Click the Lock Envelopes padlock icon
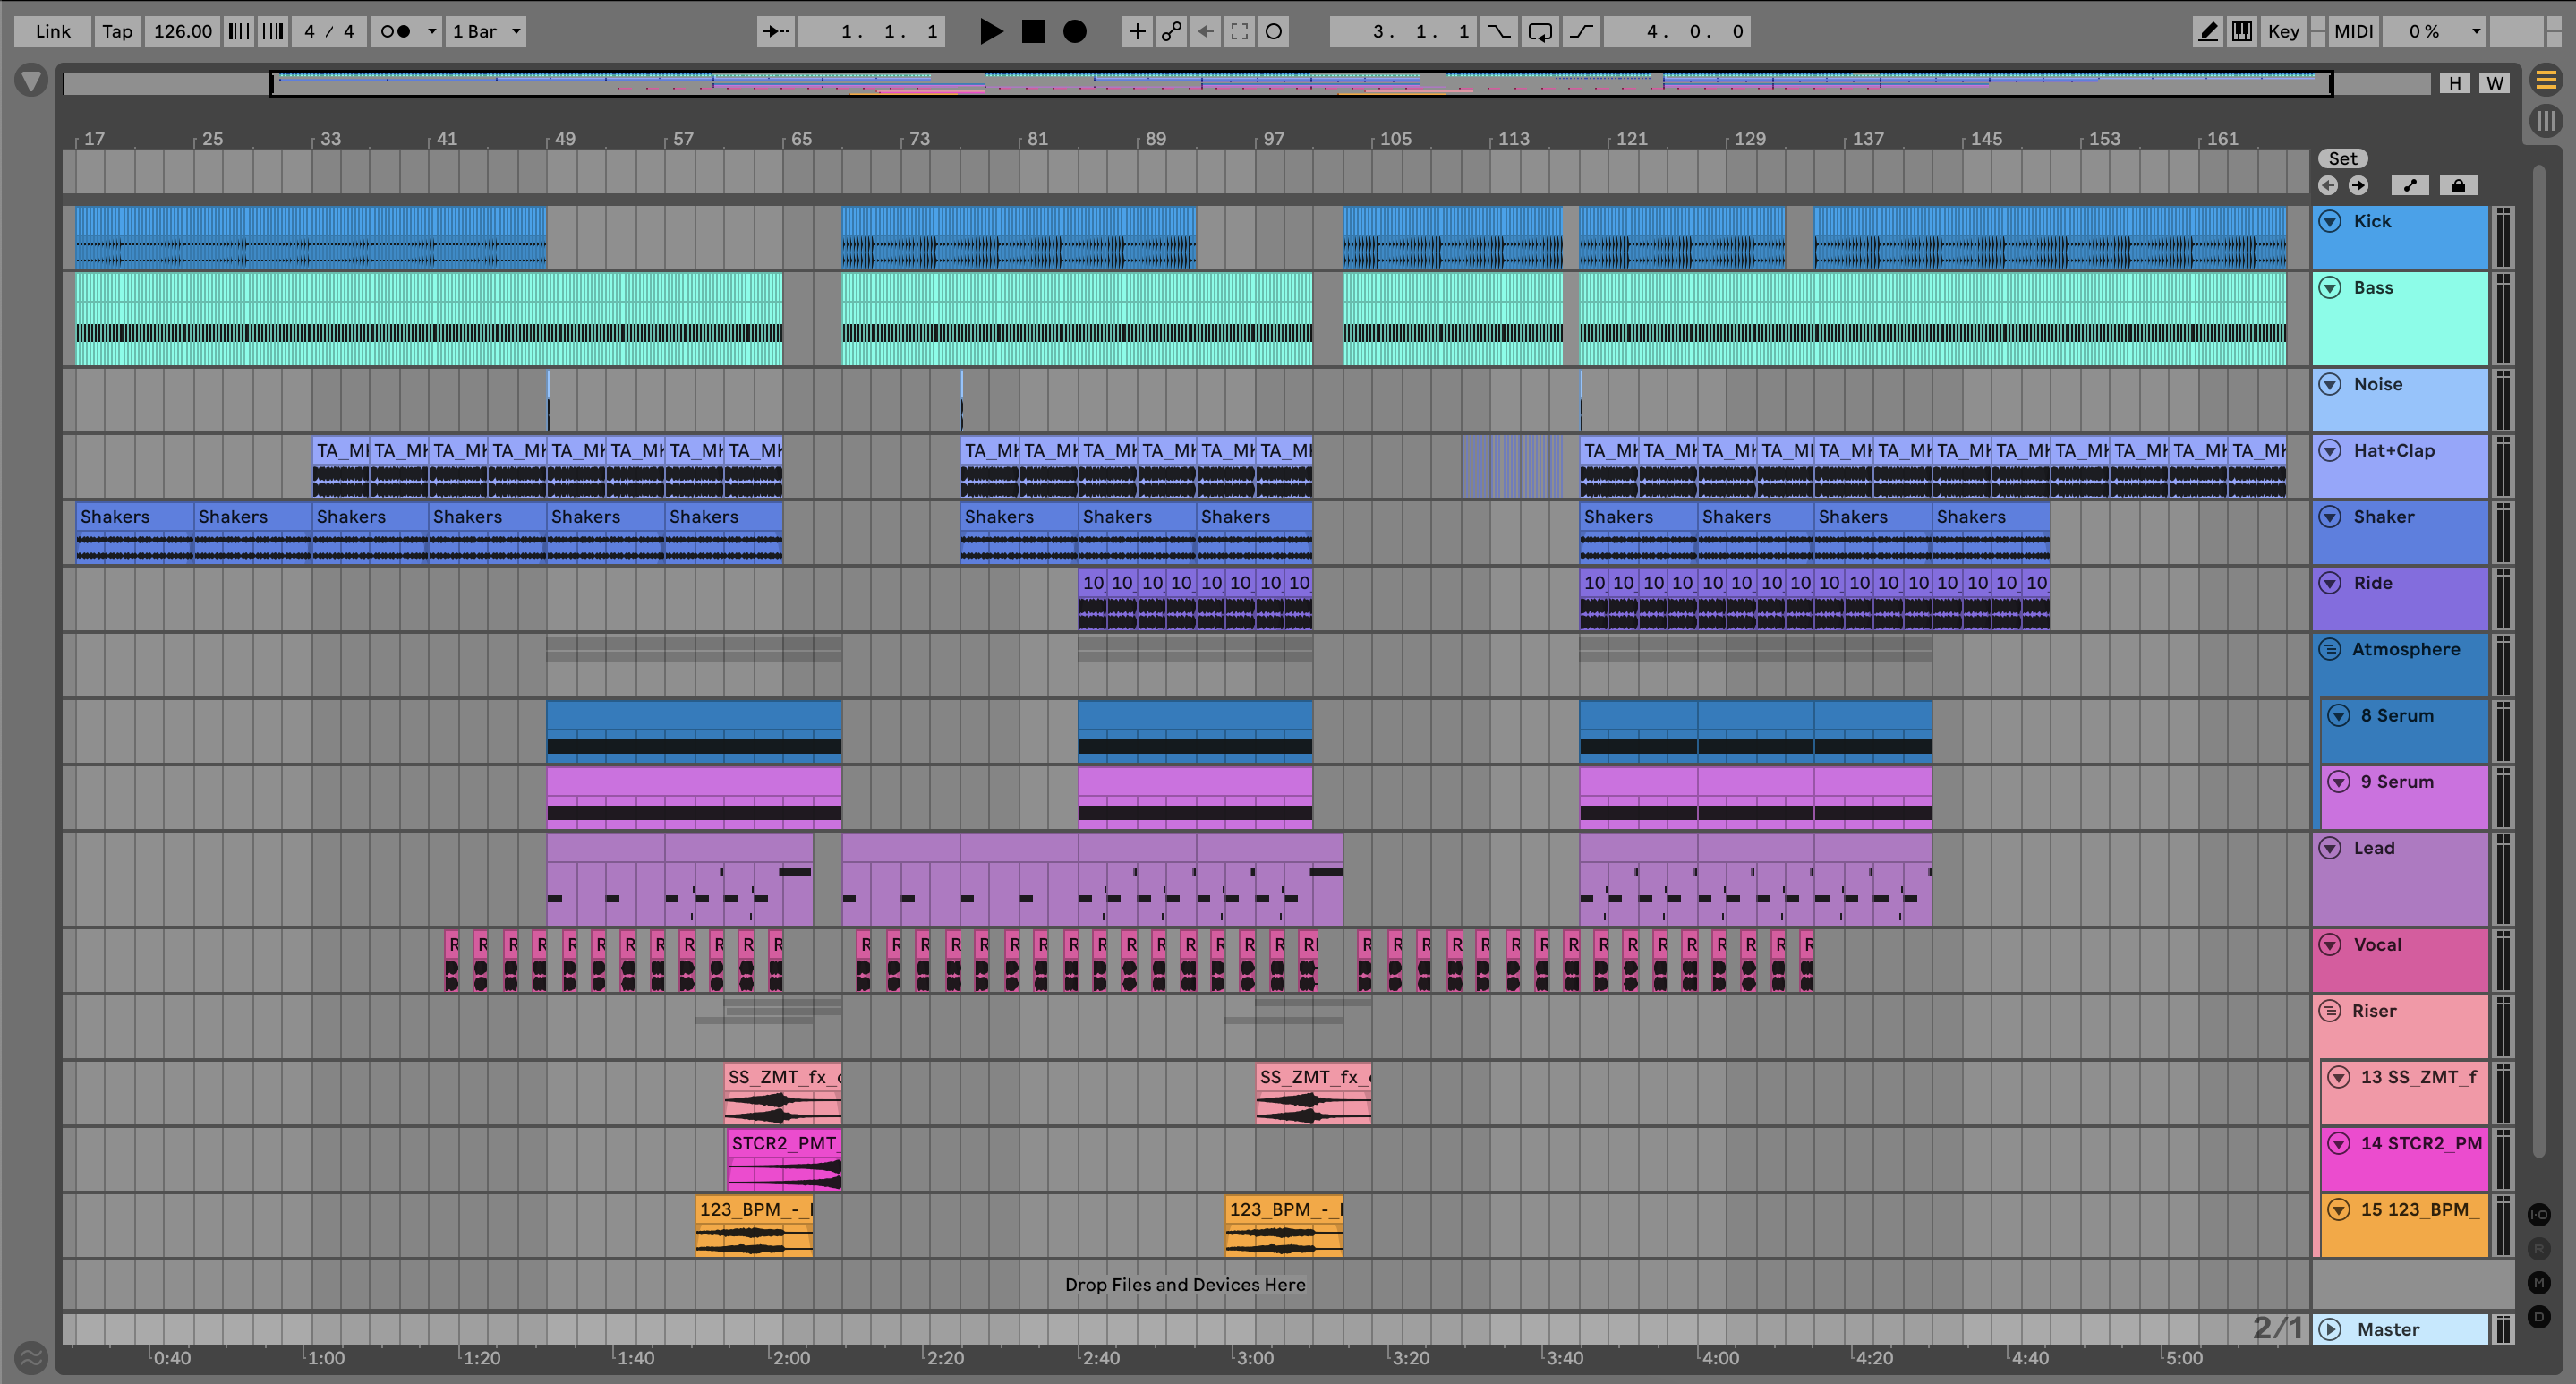 coord(2458,185)
